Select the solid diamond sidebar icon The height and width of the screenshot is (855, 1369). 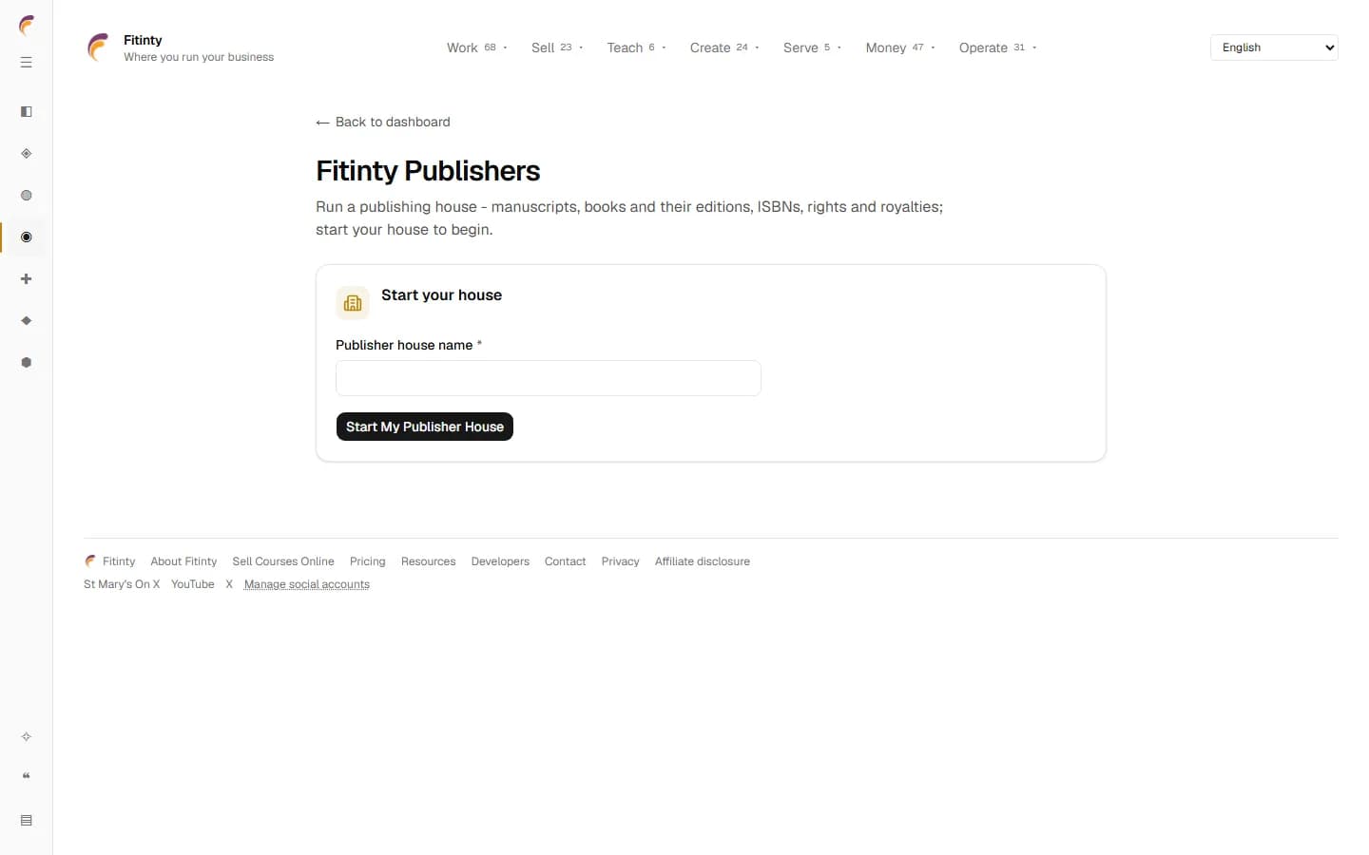[x=27, y=321]
